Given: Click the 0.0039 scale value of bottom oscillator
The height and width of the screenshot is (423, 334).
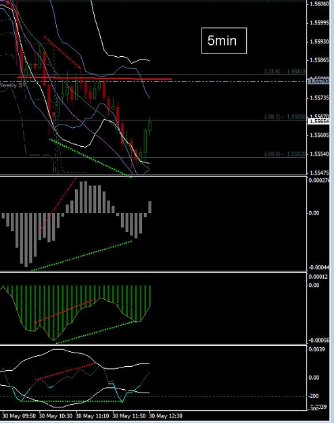Looking at the screenshot, I should pos(316,349).
